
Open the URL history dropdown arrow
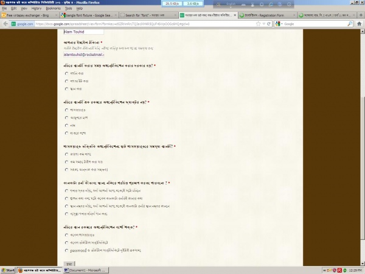[264, 24]
